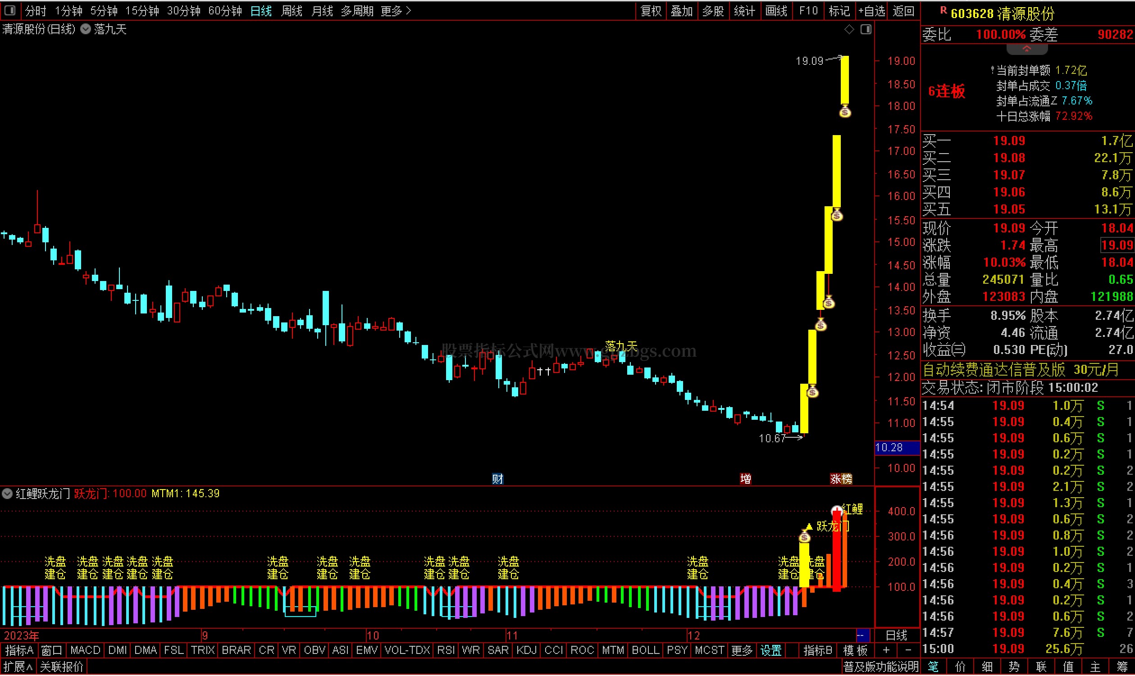Image resolution: width=1135 pixels, height=676 pixels.
Task: Add stock via +自选 button
Action: coord(871,10)
